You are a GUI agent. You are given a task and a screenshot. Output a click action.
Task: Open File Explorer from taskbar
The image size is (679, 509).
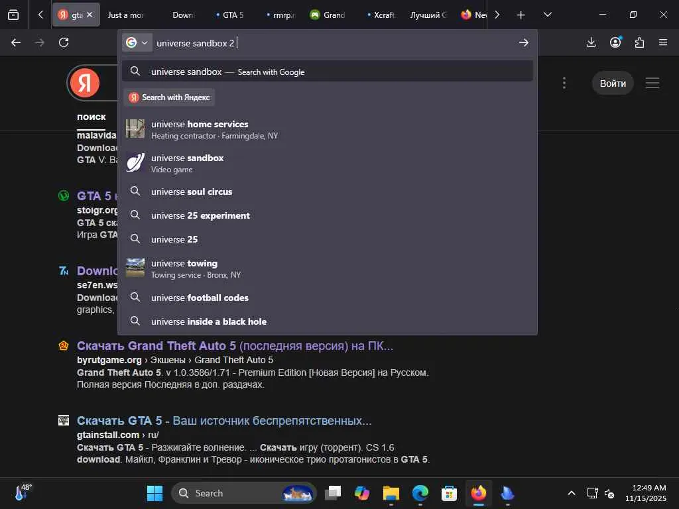(391, 493)
